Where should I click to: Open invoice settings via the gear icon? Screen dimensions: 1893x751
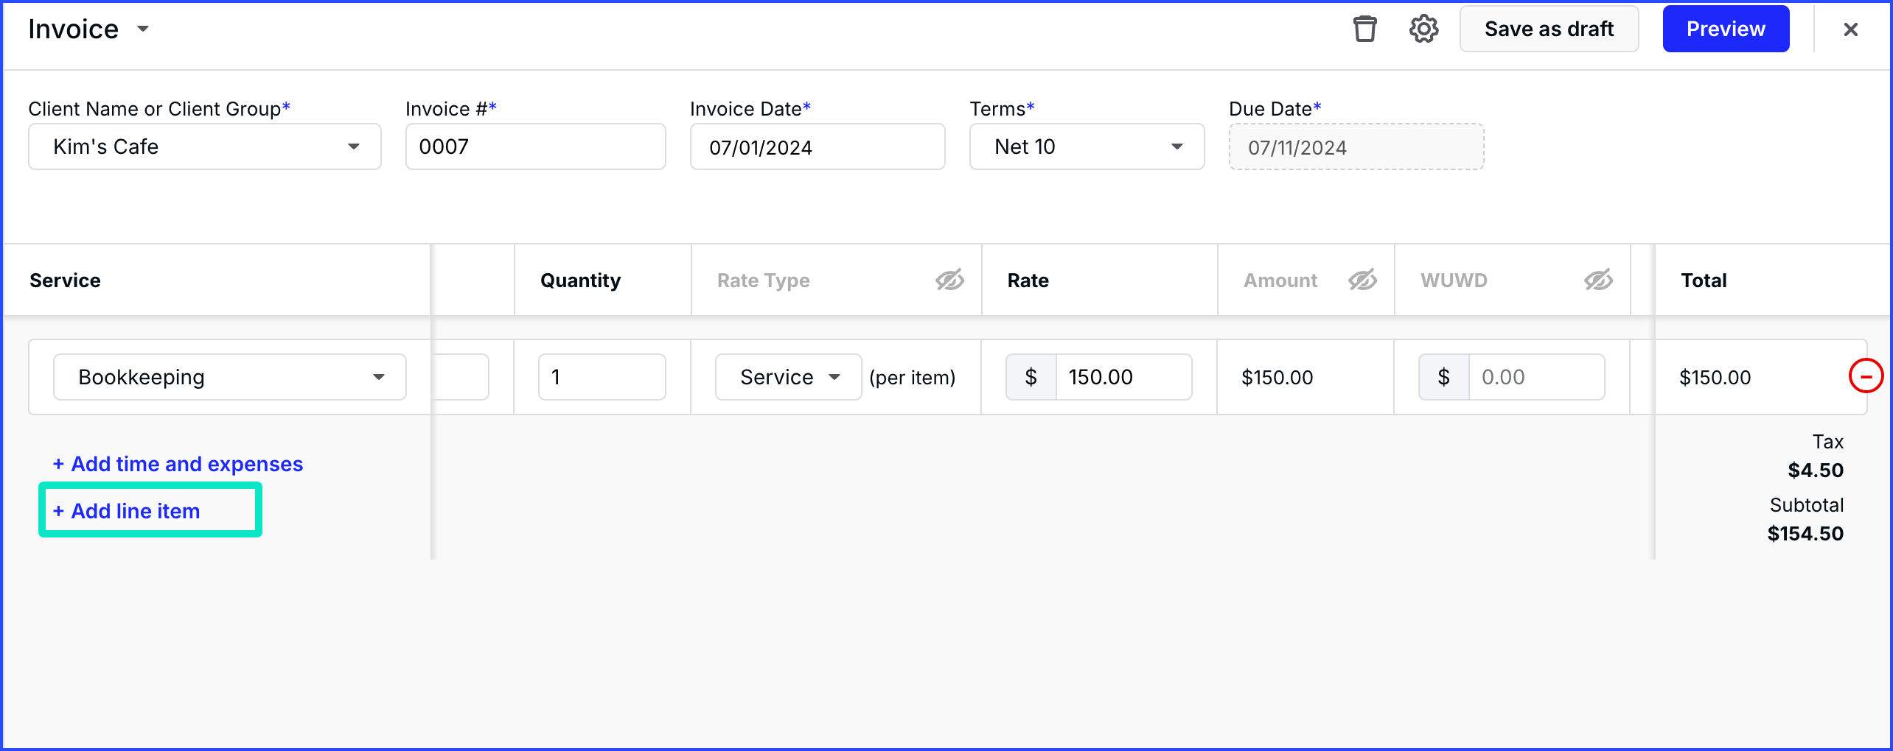(1423, 29)
